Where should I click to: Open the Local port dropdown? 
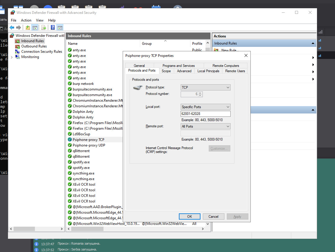205,107
